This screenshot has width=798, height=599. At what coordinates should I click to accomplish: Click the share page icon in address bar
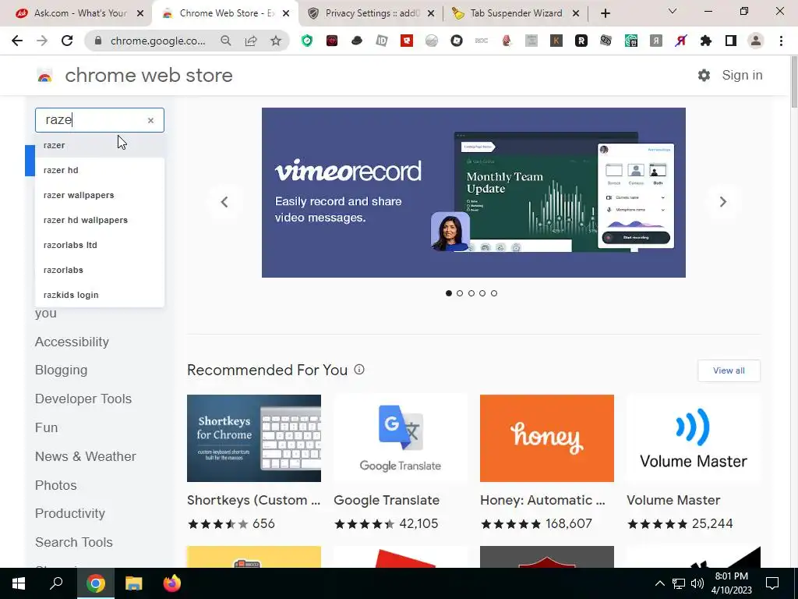coord(251,41)
